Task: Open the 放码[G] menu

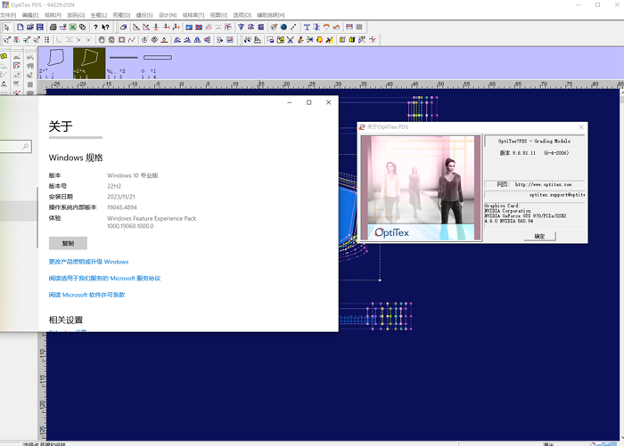Action: click(x=76, y=15)
